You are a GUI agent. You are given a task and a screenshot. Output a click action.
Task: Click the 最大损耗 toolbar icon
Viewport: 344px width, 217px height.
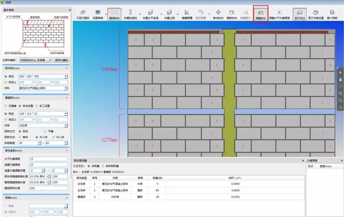332,14
